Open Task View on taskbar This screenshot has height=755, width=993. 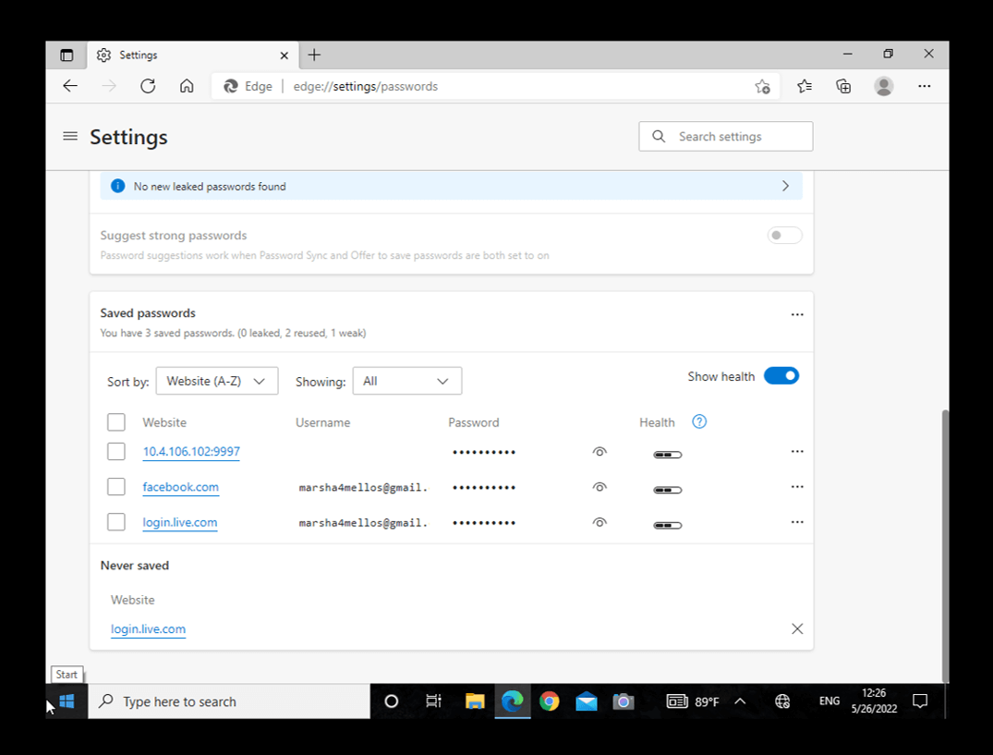434,701
